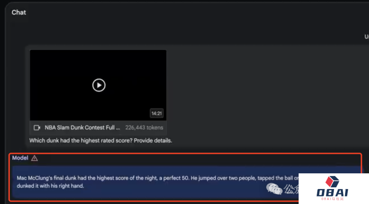This screenshot has height=204, width=369.
Task: Click the response line dunked it with his right hand
Action: [50, 186]
